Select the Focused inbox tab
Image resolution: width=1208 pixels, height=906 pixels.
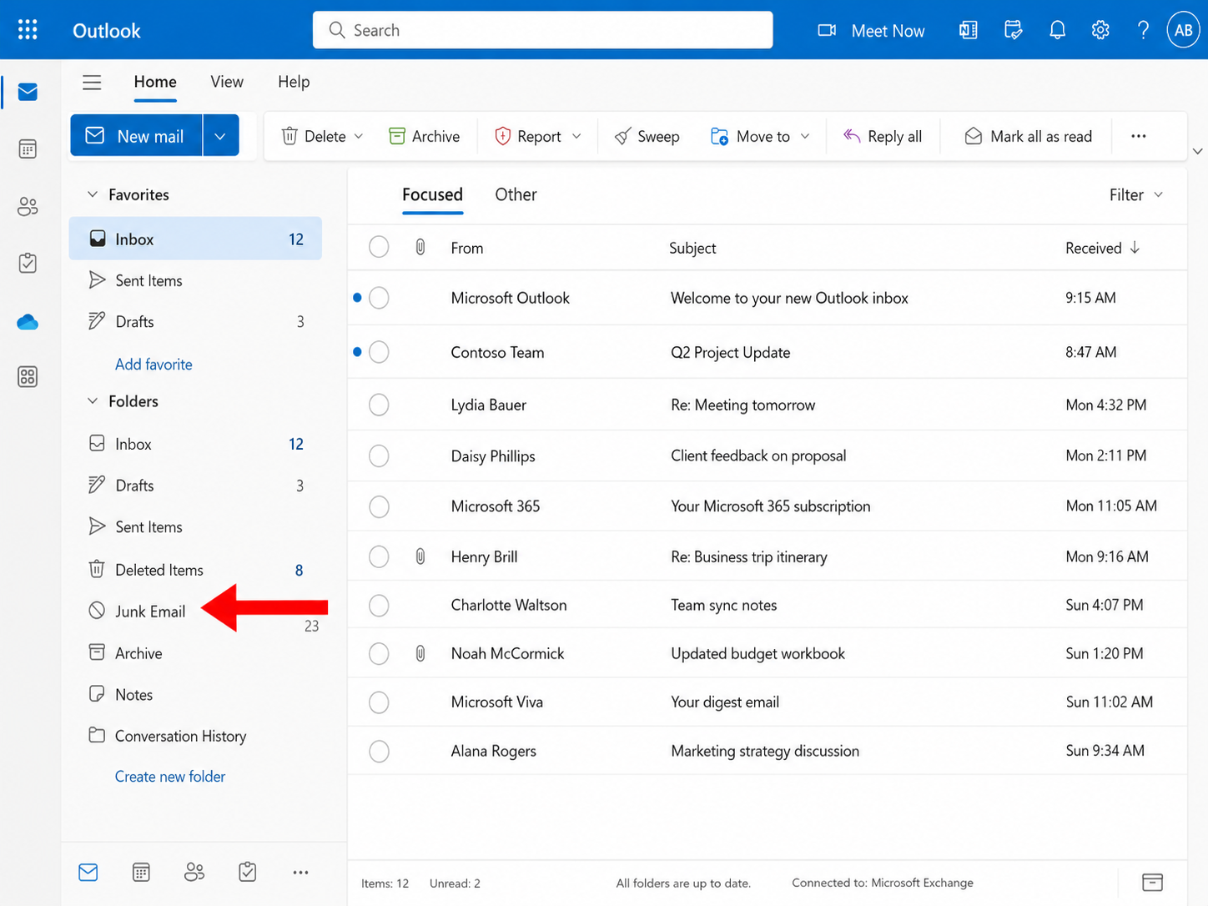(x=432, y=194)
